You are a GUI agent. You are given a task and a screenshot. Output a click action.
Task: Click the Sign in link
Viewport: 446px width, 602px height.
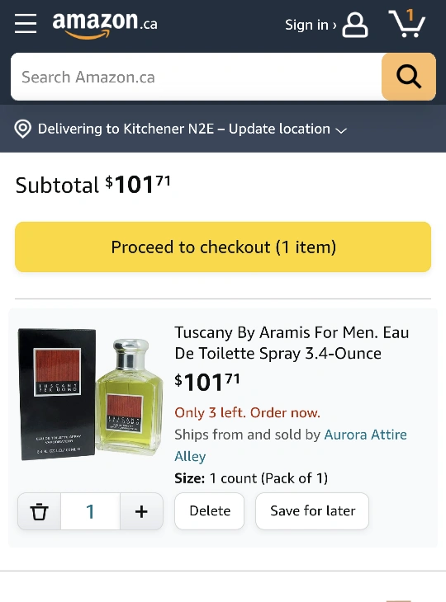click(x=311, y=25)
